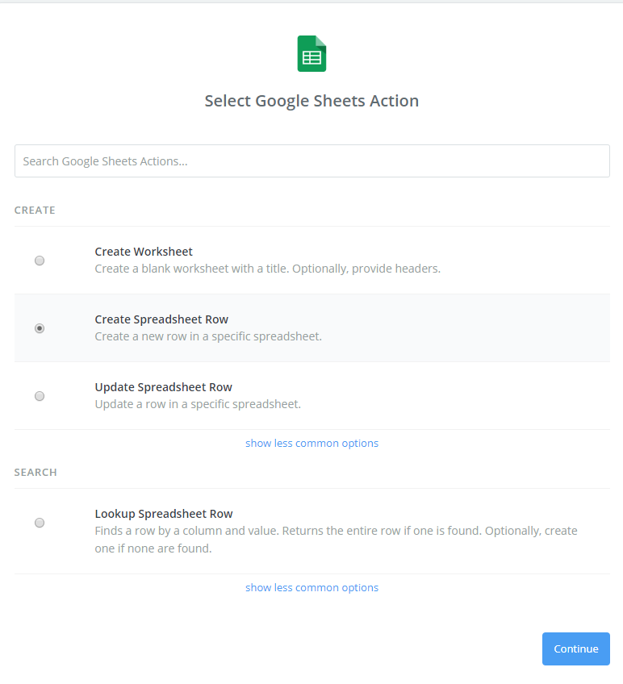Select the Lookup Spreadsheet Row radio button
Image resolution: width=623 pixels, height=684 pixels.
coord(40,522)
